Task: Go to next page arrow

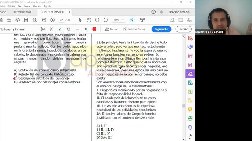Action: point(52,20)
